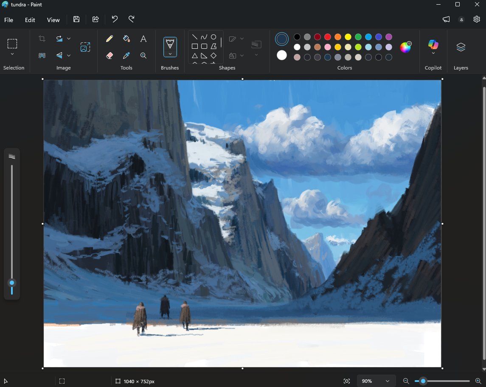The width and height of the screenshot is (486, 387).
Task: Click the Rotate image icon
Action: [59, 39]
